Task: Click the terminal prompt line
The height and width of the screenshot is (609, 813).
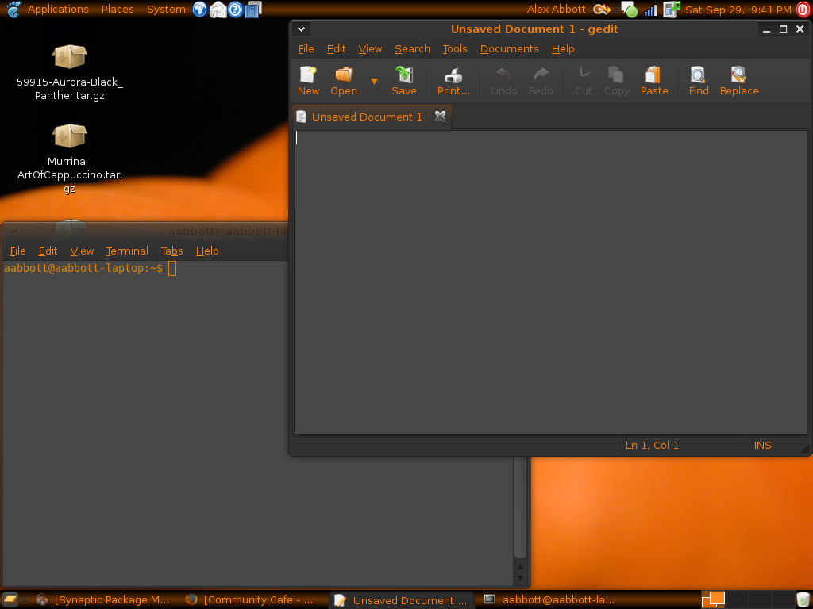Action: 91,268
